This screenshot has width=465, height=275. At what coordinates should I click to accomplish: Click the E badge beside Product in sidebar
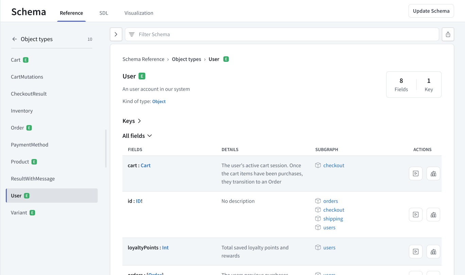[x=34, y=162]
